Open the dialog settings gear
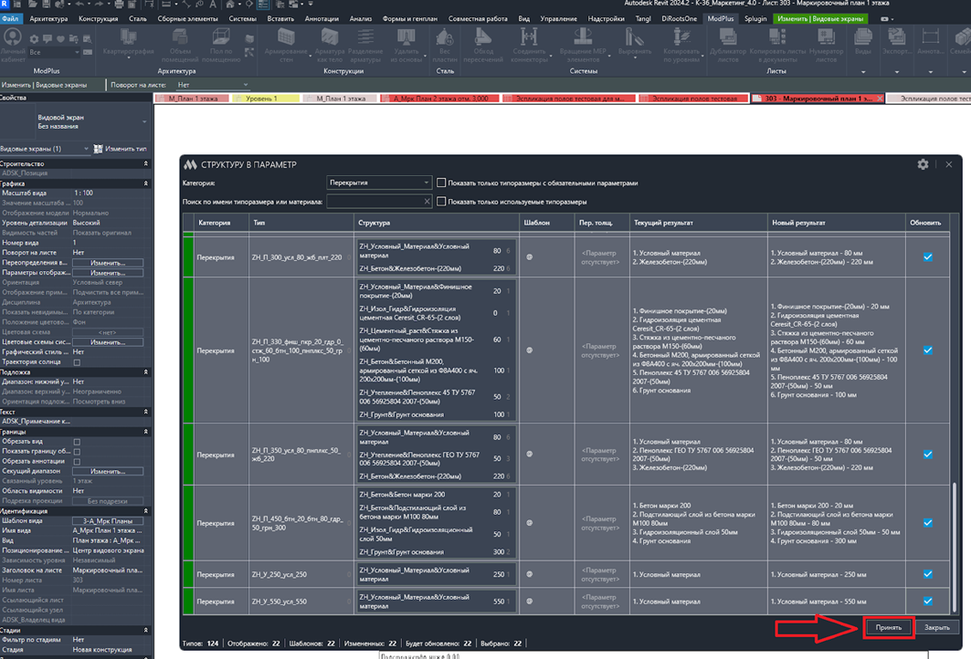Screen dimensions: 971x659 tap(923, 164)
